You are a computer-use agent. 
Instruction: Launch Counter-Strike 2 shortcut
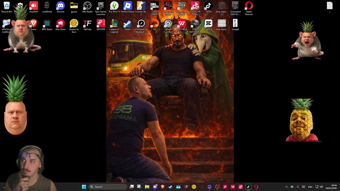(x=141, y=8)
